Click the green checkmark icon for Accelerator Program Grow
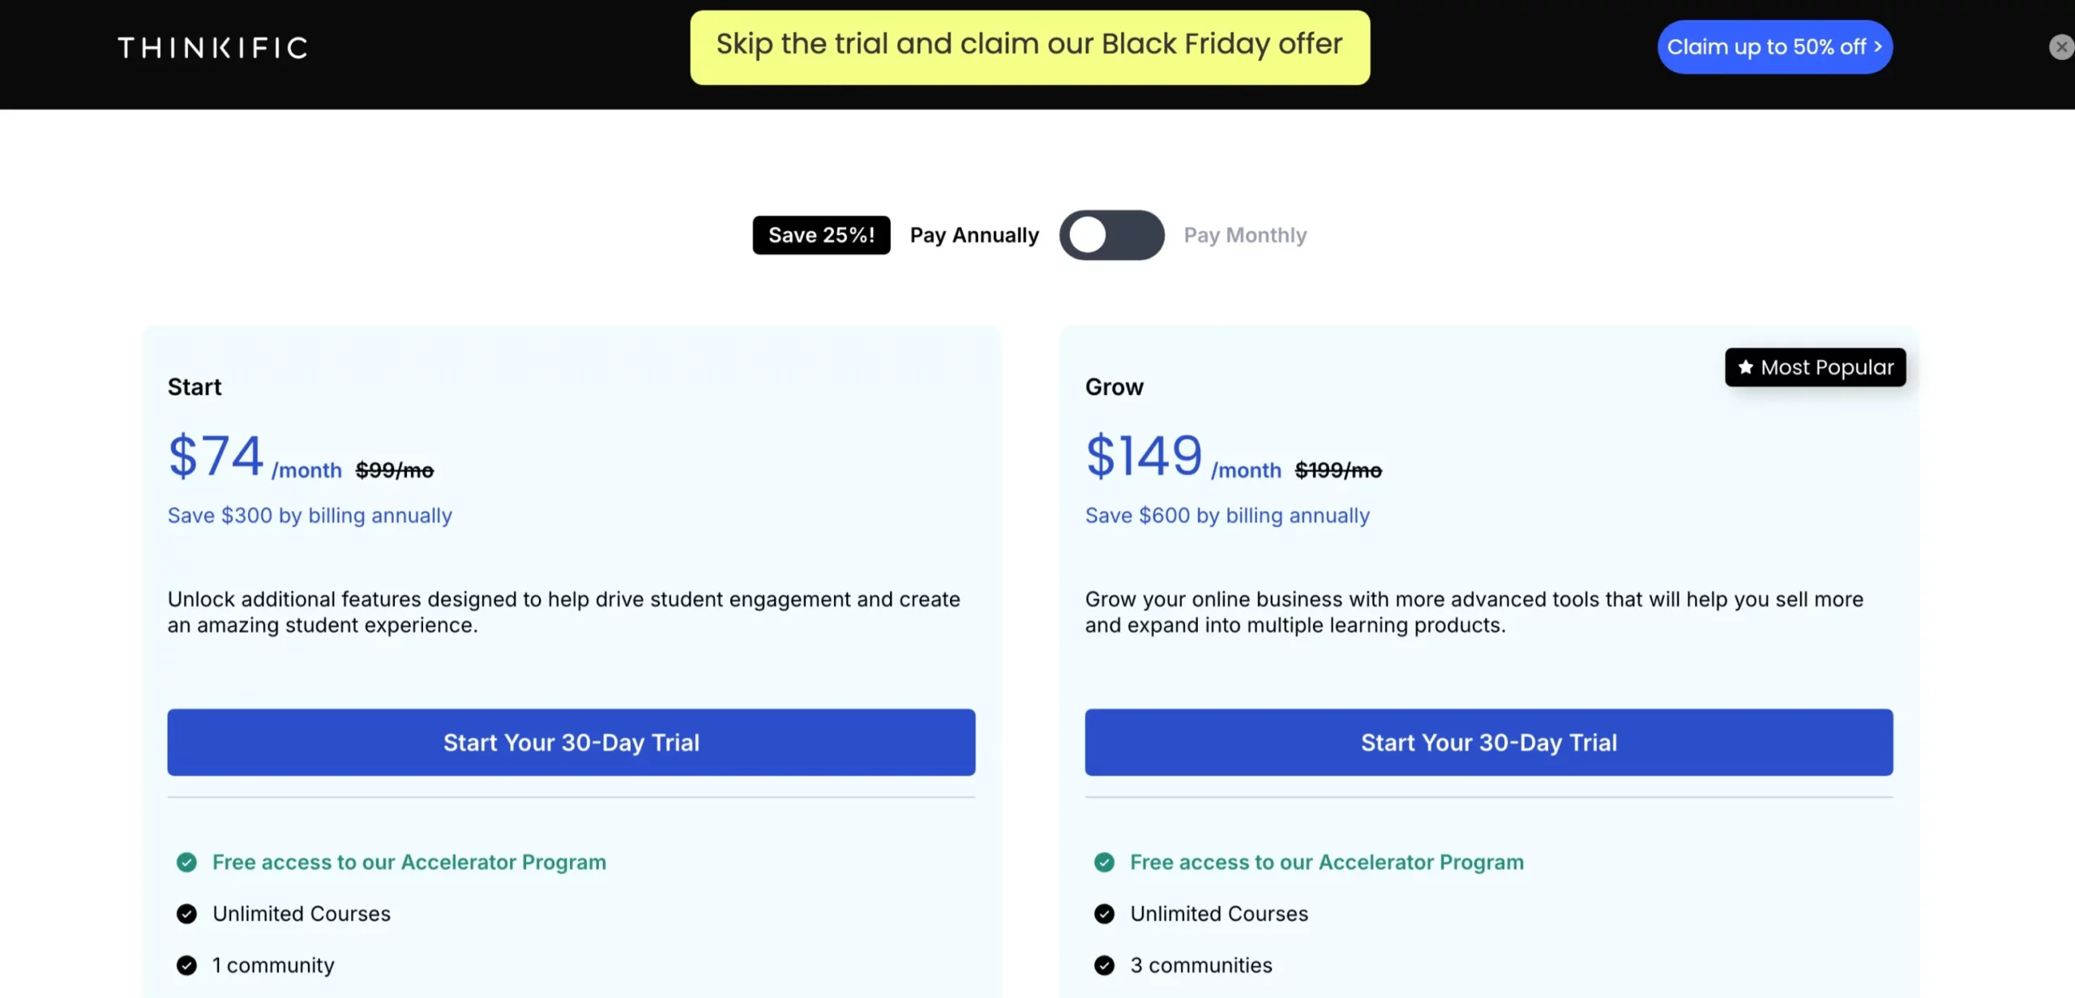The width and height of the screenshot is (2075, 998). pyautogui.click(x=1104, y=862)
